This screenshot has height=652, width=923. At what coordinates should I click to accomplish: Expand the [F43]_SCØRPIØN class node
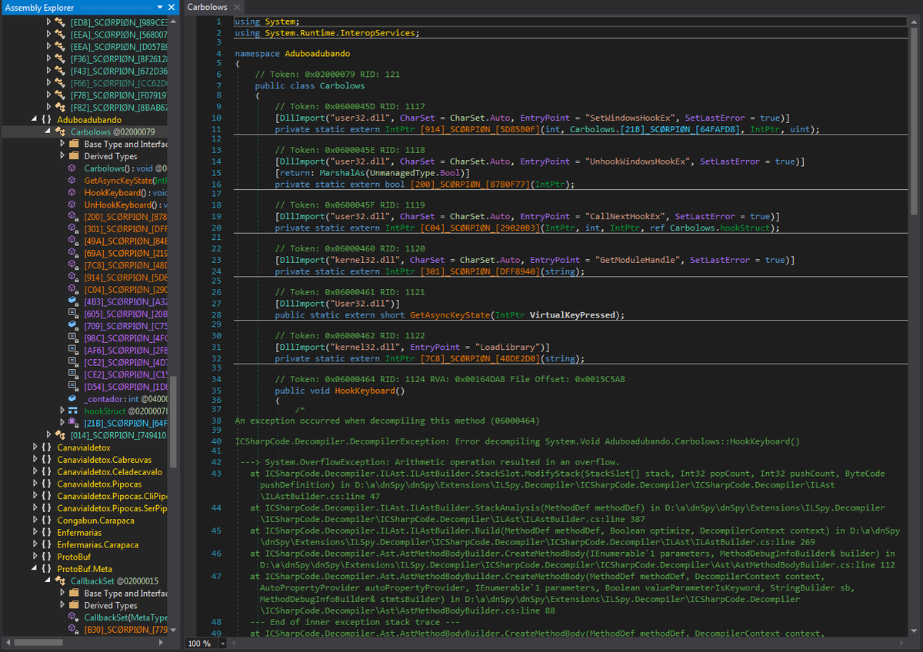49,71
